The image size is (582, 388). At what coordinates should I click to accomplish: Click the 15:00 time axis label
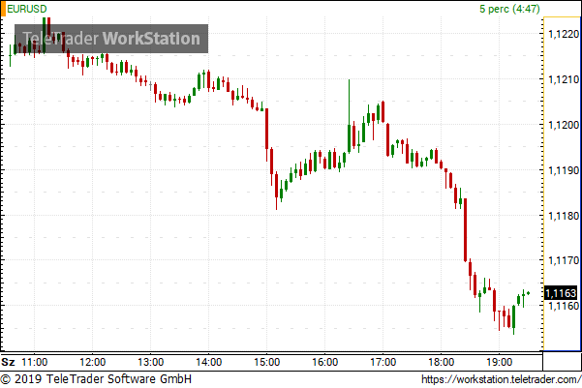pyautogui.click(x=267, y=362)
